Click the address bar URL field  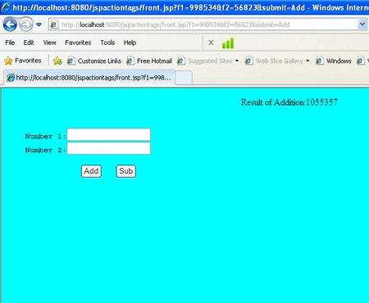(203, 25)
